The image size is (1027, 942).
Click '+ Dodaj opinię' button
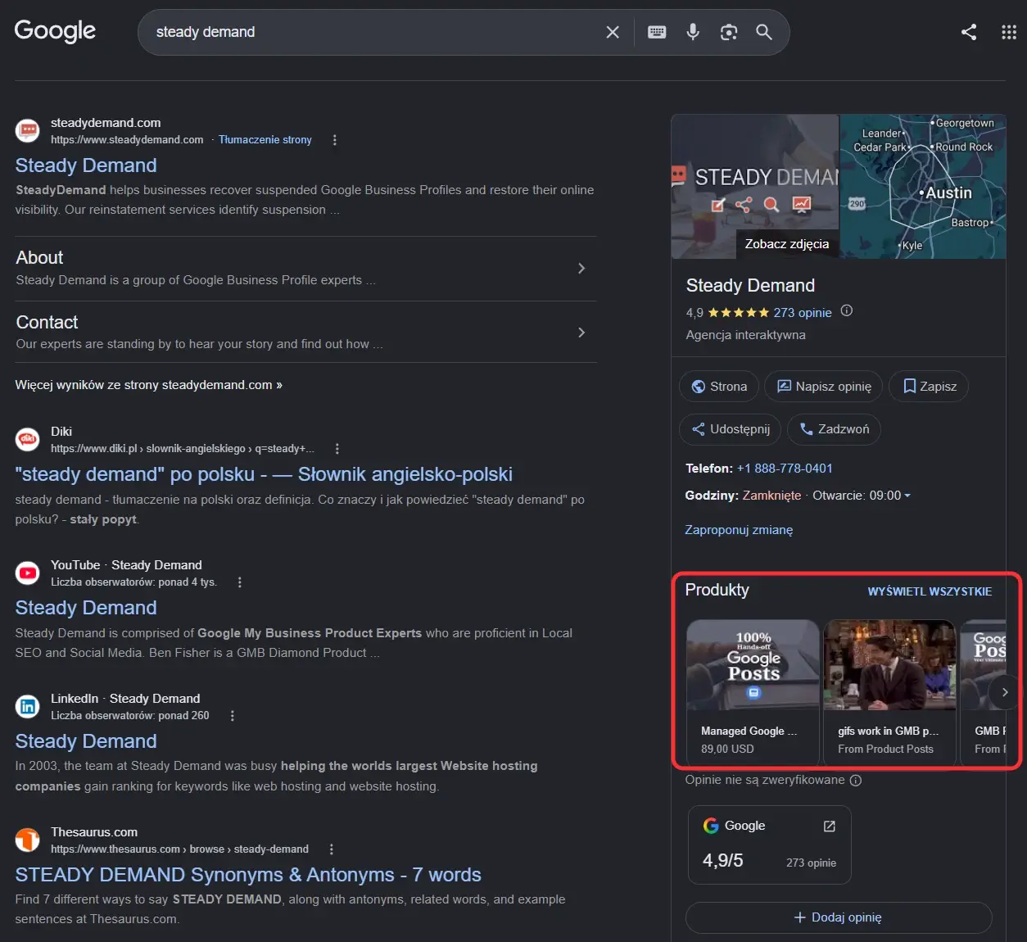[839, 917]
